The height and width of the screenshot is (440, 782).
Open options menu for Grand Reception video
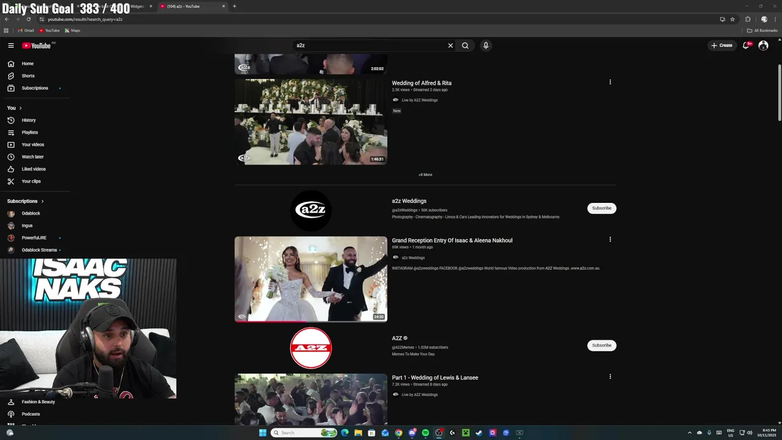[610, 240]
